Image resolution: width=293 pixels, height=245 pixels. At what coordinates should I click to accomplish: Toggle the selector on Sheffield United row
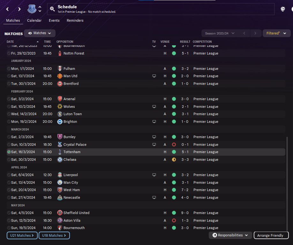click(x=9, y=213)
